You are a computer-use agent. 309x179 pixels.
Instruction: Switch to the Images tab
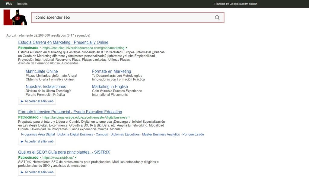(22, 4)
